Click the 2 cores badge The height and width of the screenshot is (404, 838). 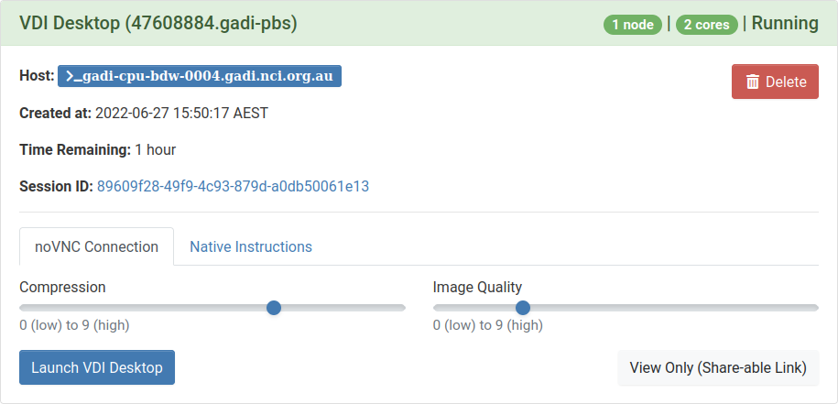(706, 25)
